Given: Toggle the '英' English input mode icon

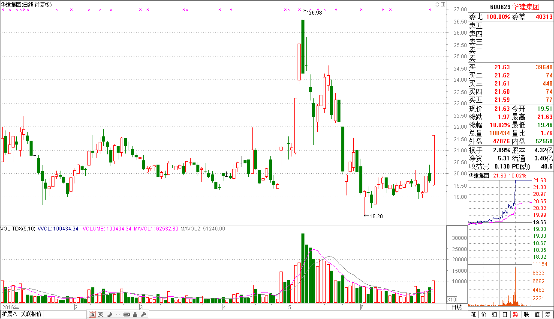Looking at the screenshot, I should [101, 314].
